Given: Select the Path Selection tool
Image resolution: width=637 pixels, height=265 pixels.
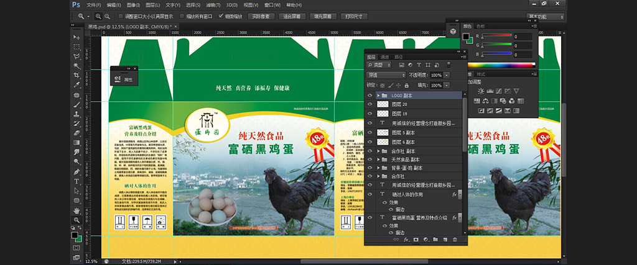Looking at the screenshot, I should pos(77,191).
